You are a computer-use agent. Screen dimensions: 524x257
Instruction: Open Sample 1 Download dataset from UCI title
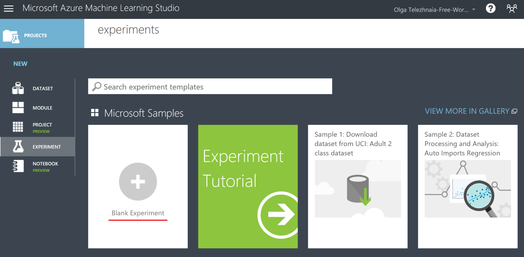[x=353, y=144]
